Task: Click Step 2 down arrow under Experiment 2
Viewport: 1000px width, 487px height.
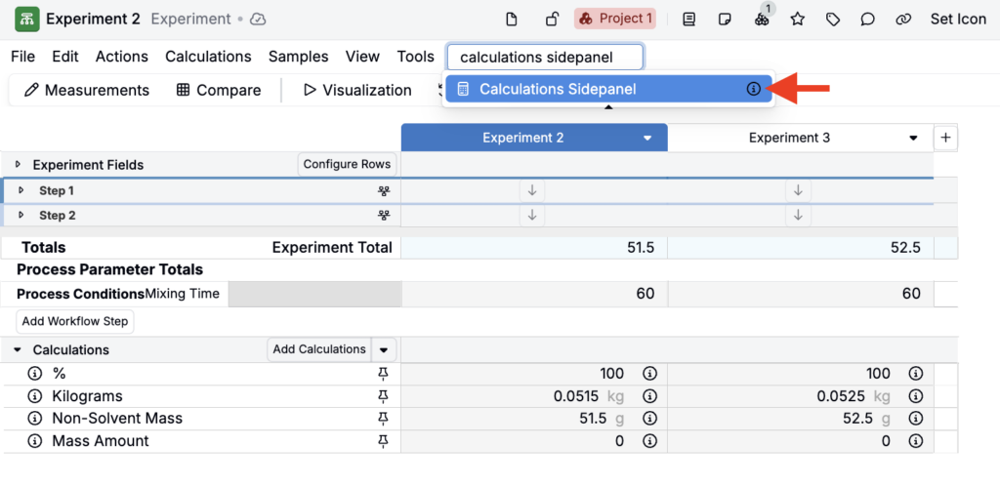Action: pyautogui.click(x=532, y=216)
